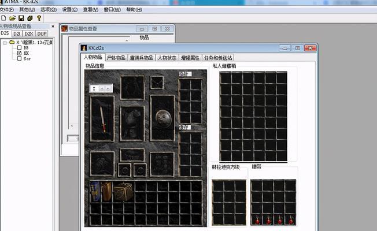377x231 pixels.
Task: Open the 设置(C) menu
Action: [x=70, y=10]
